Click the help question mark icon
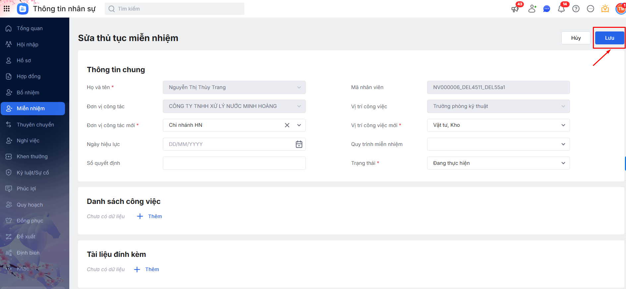Viewport: 626px width, 289px height. tap(576, 9)
